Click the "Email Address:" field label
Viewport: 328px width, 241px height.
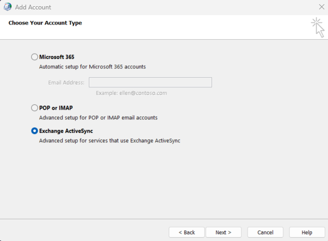[x=66, y=82]
